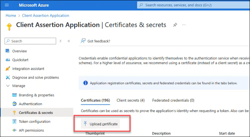Click the credentials description paragraph
Image resolution: width=250 pixels, height=137 pixels.
[164, 61]
